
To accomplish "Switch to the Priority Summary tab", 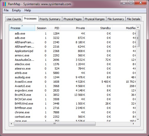I will click(50, 19).
